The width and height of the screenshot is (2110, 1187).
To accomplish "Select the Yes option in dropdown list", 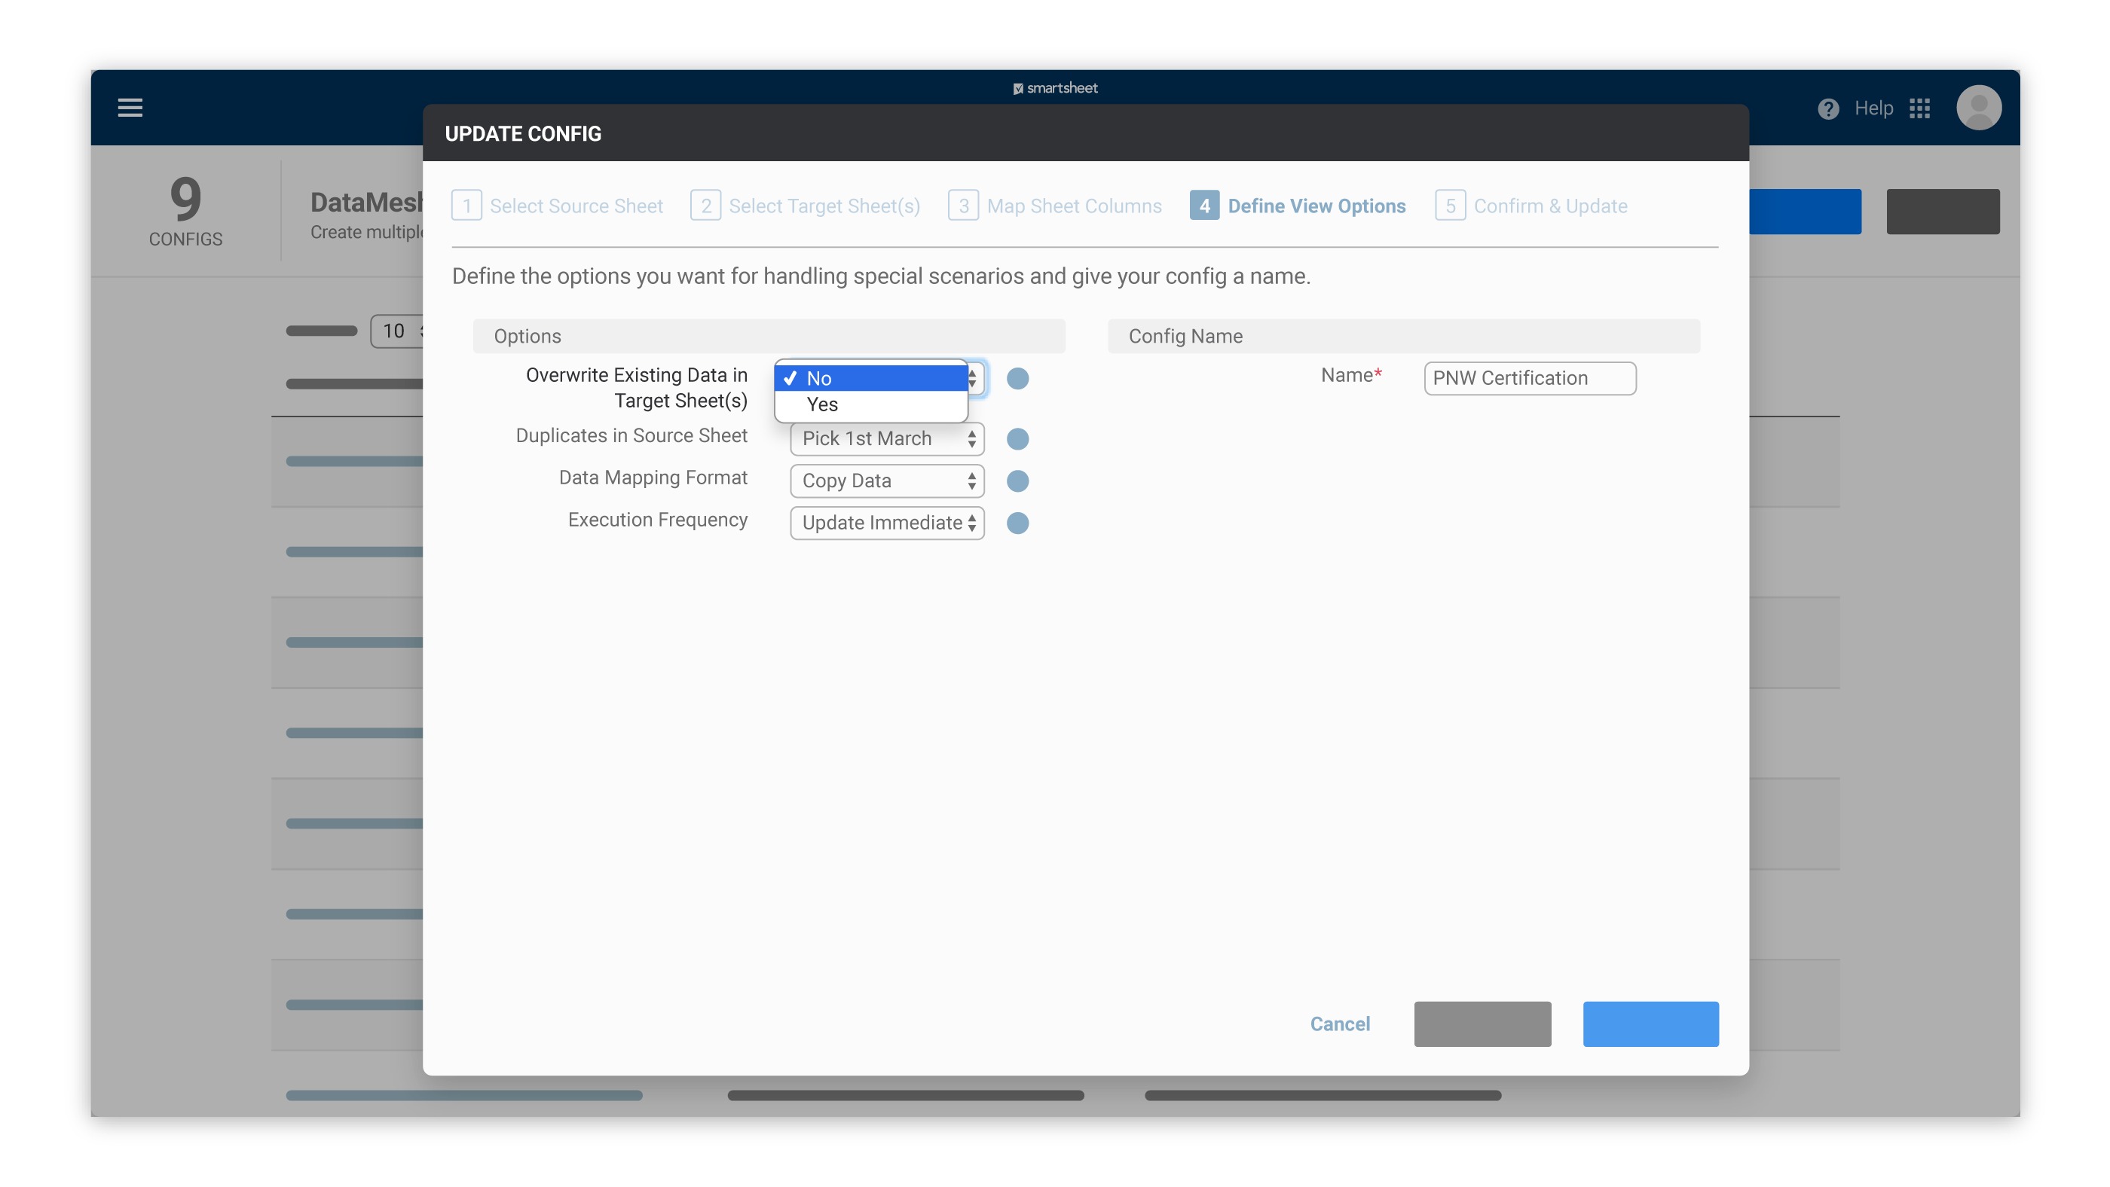I will point(870,404).
